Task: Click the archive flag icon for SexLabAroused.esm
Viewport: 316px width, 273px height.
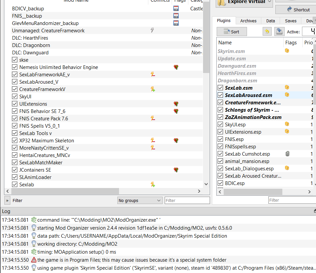Action: (x=287, y=95)
